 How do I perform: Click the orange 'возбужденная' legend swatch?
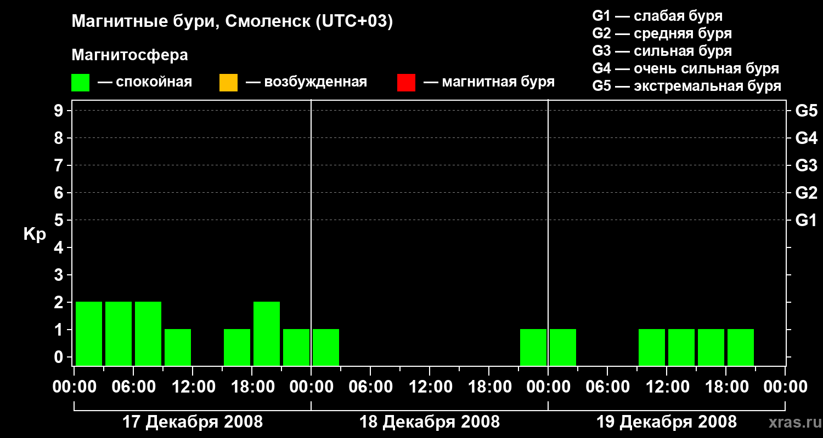click(228, 83)
